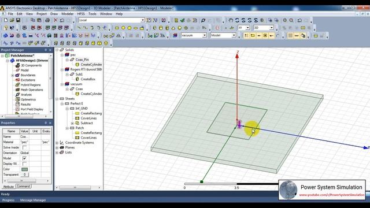Click the Print icon
Viewport: 370px width, 208px height.
47,20
